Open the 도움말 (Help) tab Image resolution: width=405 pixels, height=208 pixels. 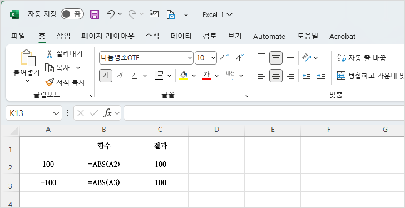[x=308, y=36]
